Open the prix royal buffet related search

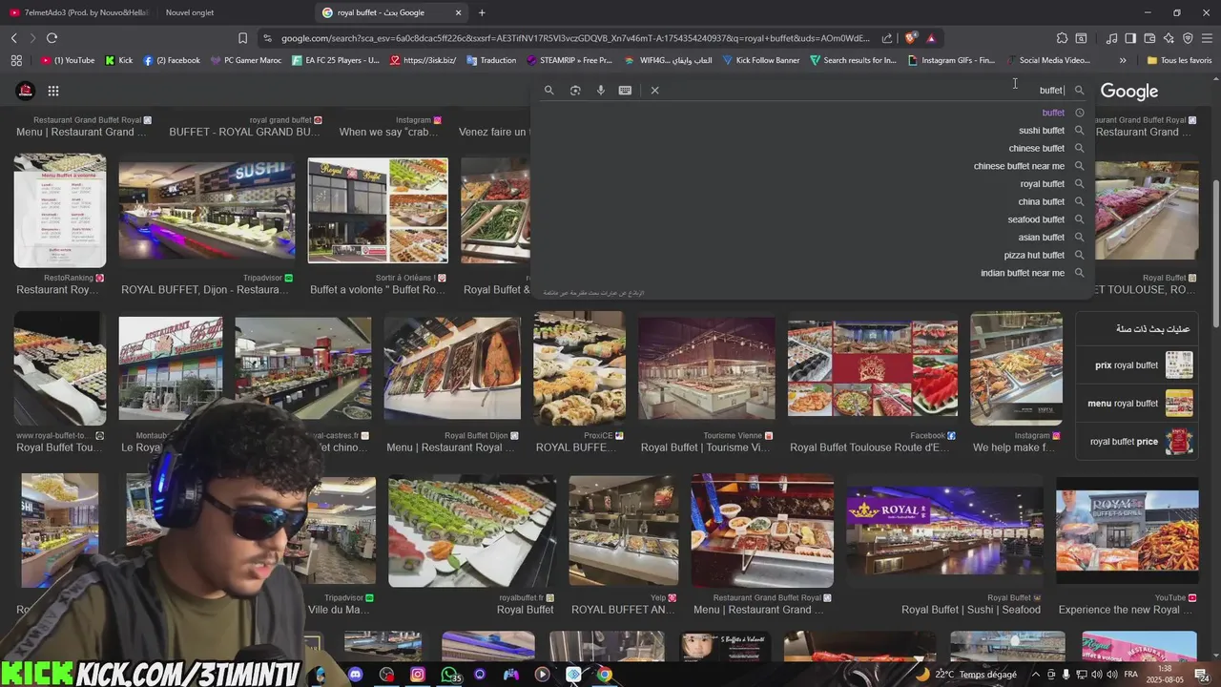(1135, 364)
